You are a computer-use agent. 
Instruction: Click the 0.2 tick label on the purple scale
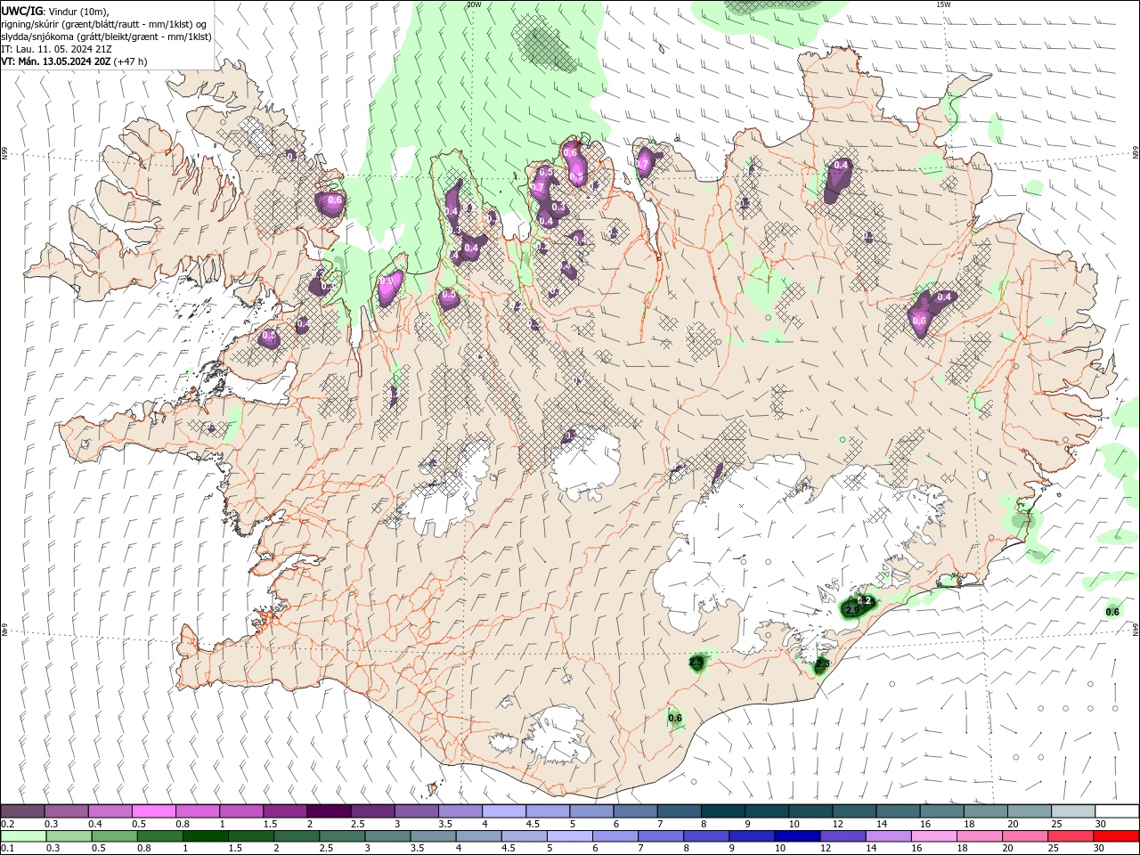(6, 824)
